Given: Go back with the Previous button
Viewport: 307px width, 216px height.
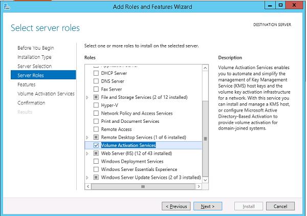Looking at the screenshot, I should pos(175,206).
